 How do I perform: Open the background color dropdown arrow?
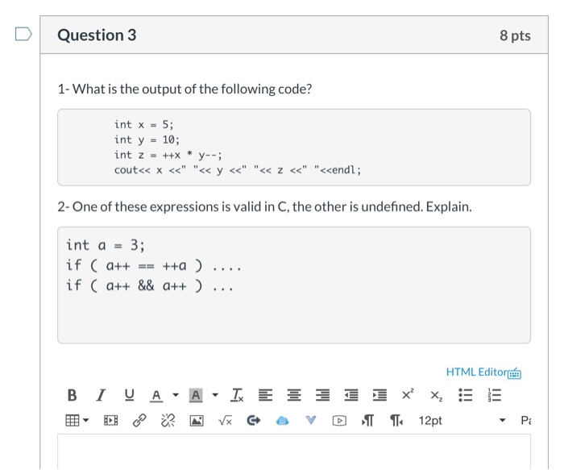[x=215, y=395]
